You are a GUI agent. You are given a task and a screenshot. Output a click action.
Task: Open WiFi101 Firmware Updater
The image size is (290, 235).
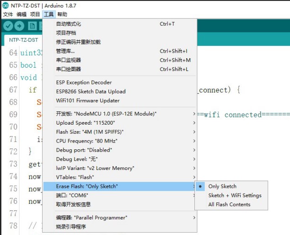coord(120,101)
